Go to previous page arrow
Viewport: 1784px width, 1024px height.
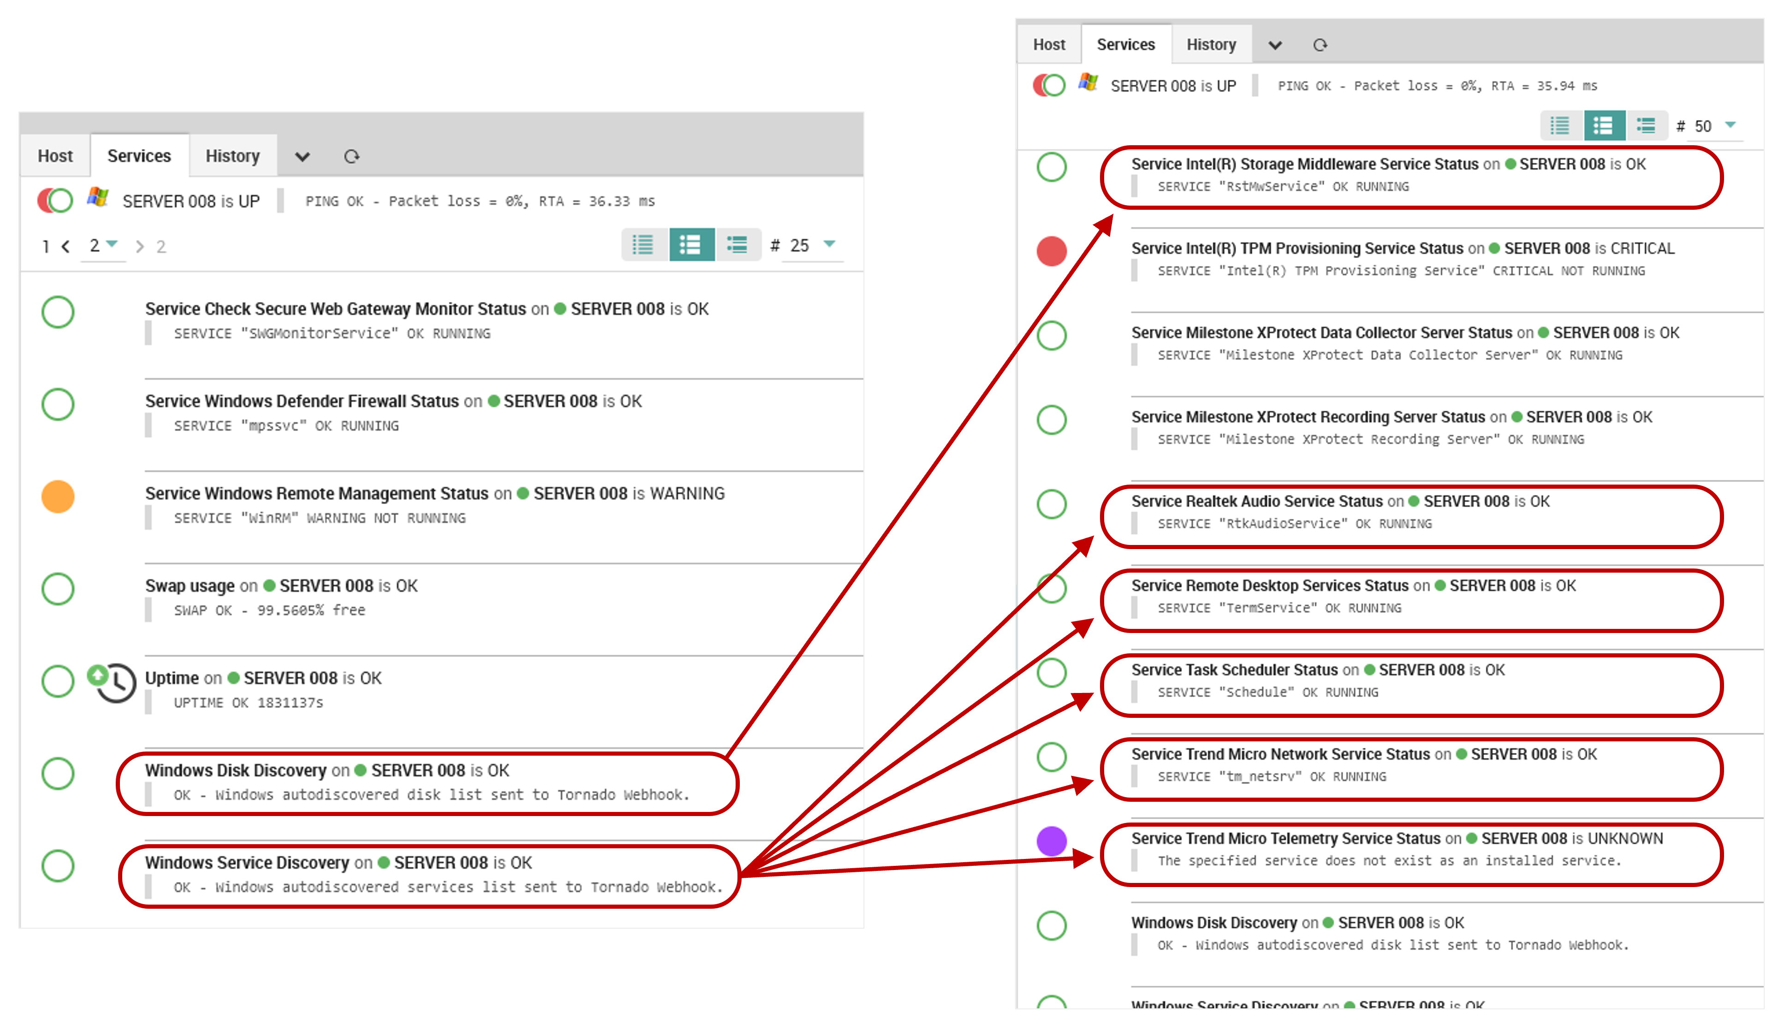(x=65, y=246)
